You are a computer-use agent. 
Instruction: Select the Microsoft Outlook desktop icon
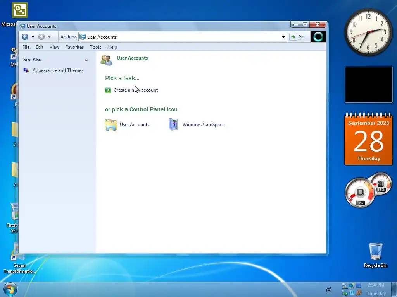pos(19,10)
